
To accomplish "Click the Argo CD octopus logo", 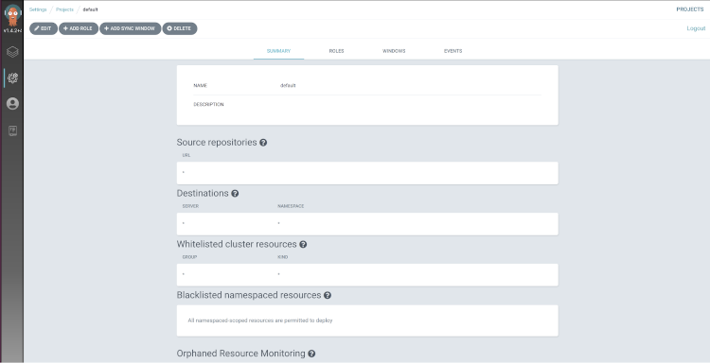I will point(12,16).
